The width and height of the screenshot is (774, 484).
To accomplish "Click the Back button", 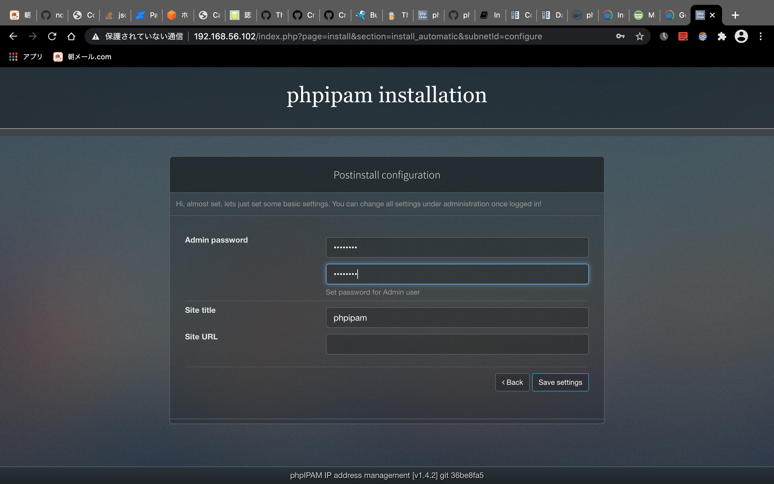I will click(x=512, y=382).
